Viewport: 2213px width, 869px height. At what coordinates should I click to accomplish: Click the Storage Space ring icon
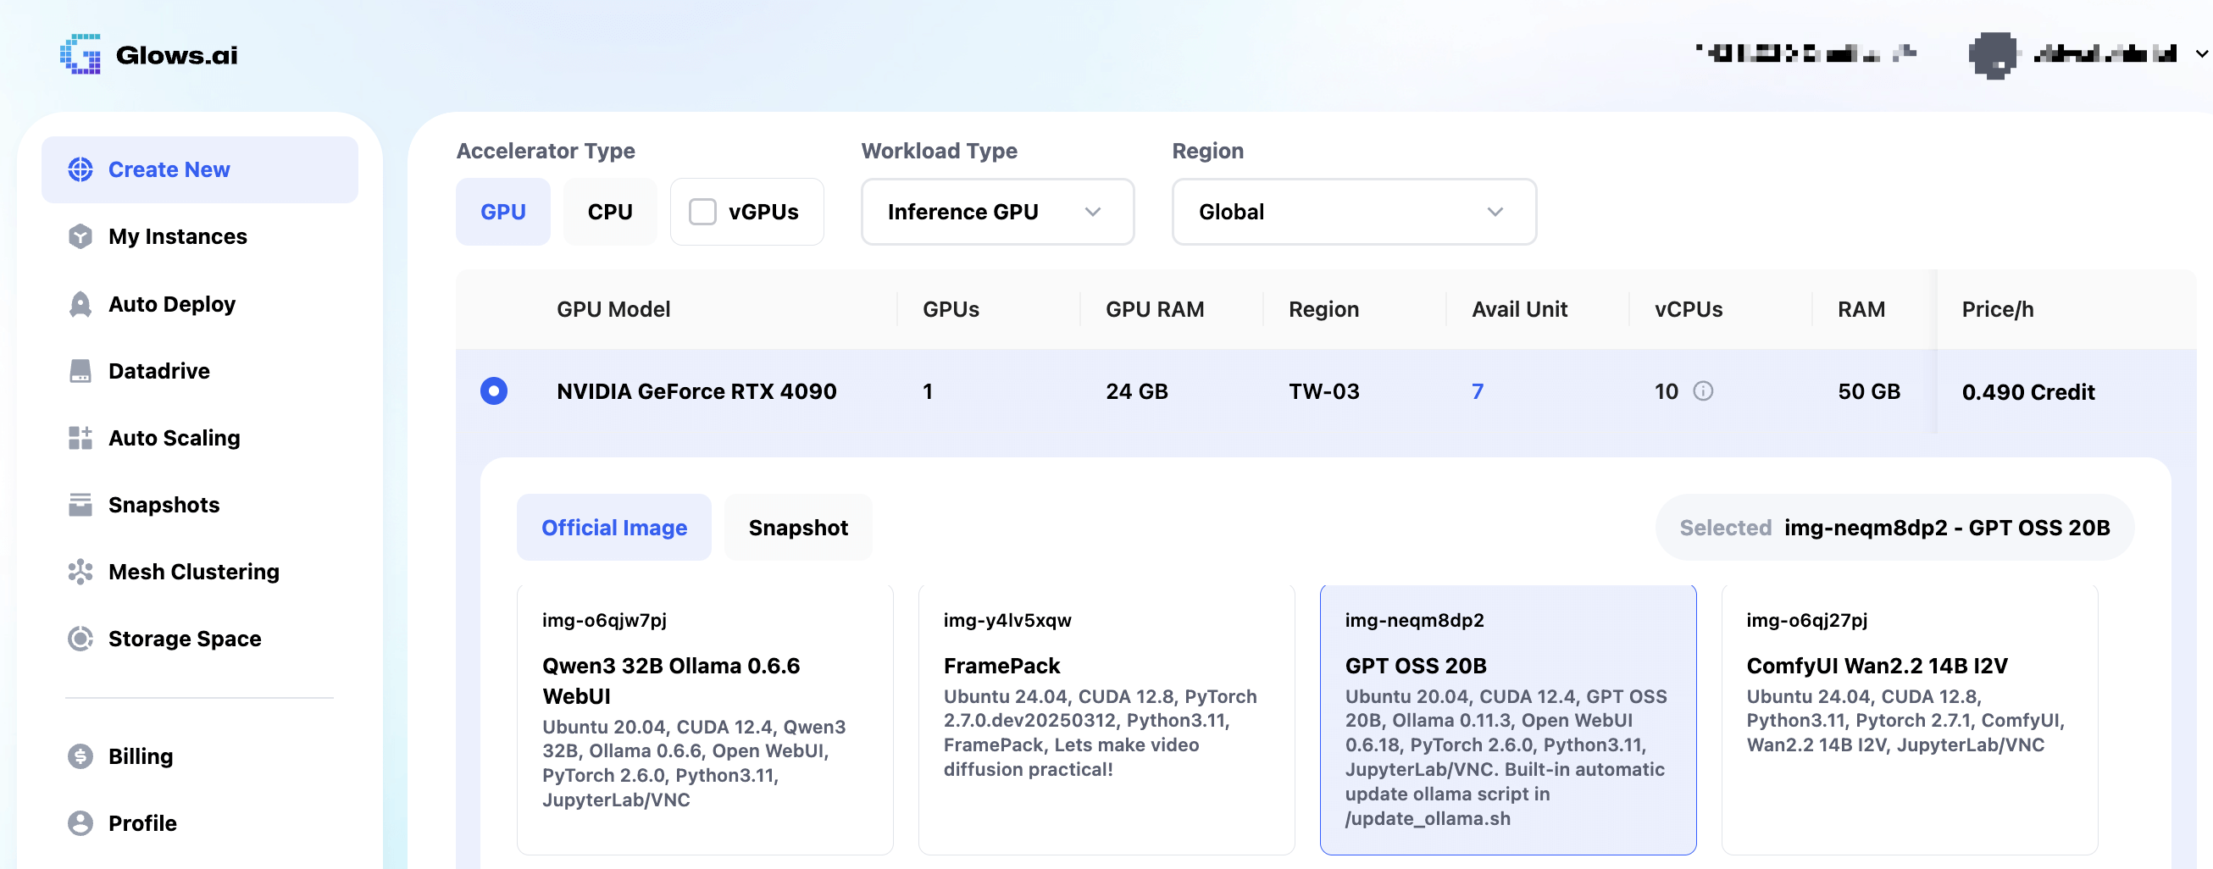point(80,639)
